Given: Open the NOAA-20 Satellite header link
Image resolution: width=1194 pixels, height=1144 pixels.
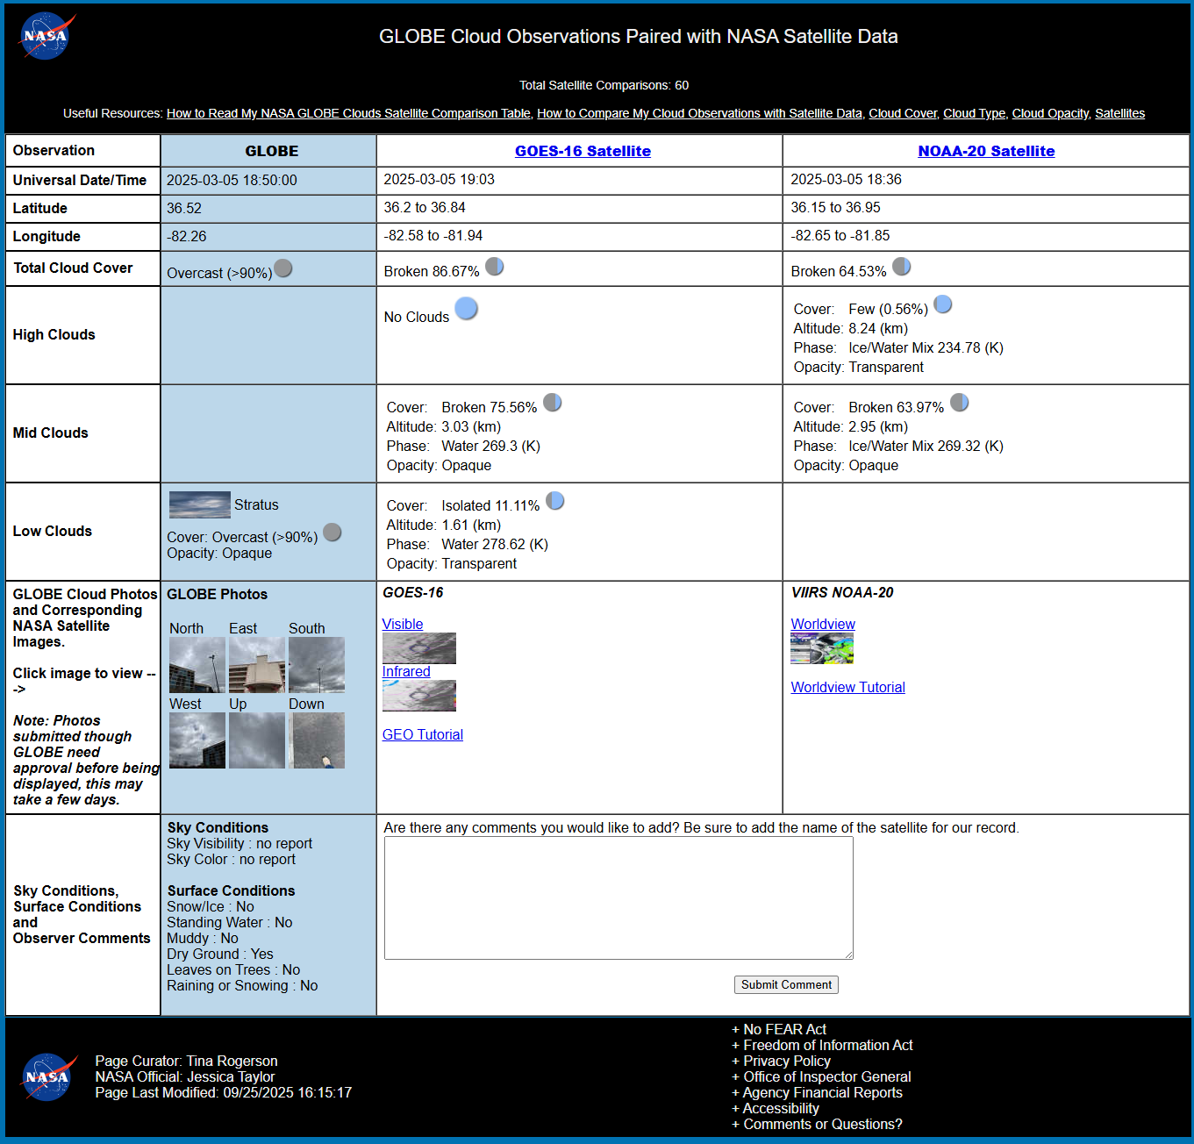Looking at the screenshot, I should coord(986,151).
